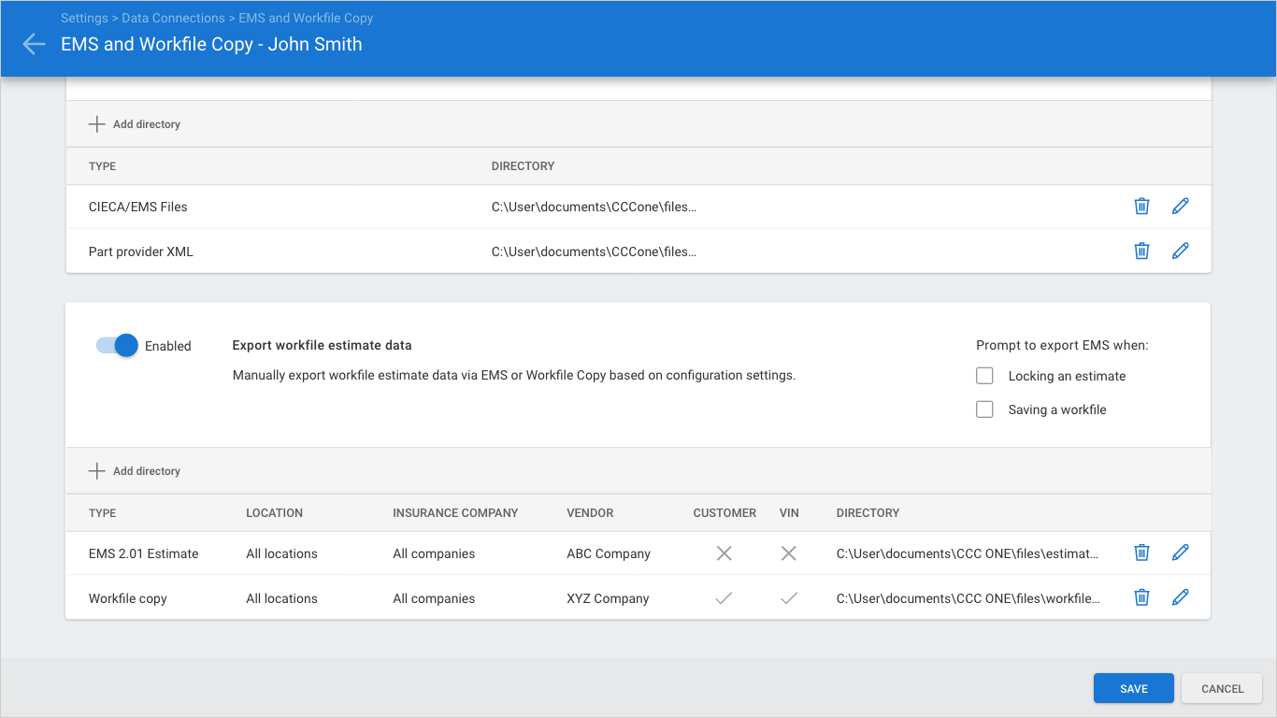Add directory in the export workfile section
1277x718 pixels.
135,471
